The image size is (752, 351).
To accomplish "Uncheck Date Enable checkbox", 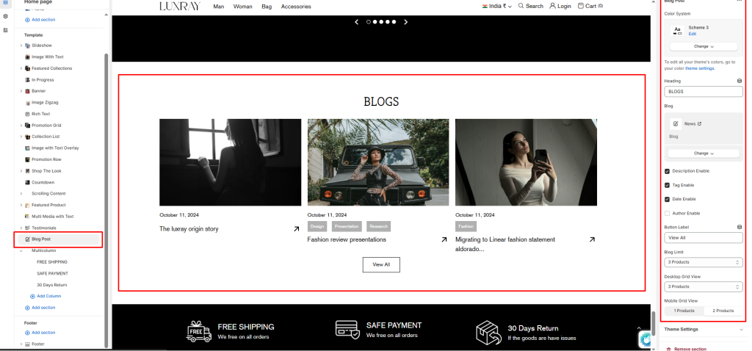I will [667, 199].
